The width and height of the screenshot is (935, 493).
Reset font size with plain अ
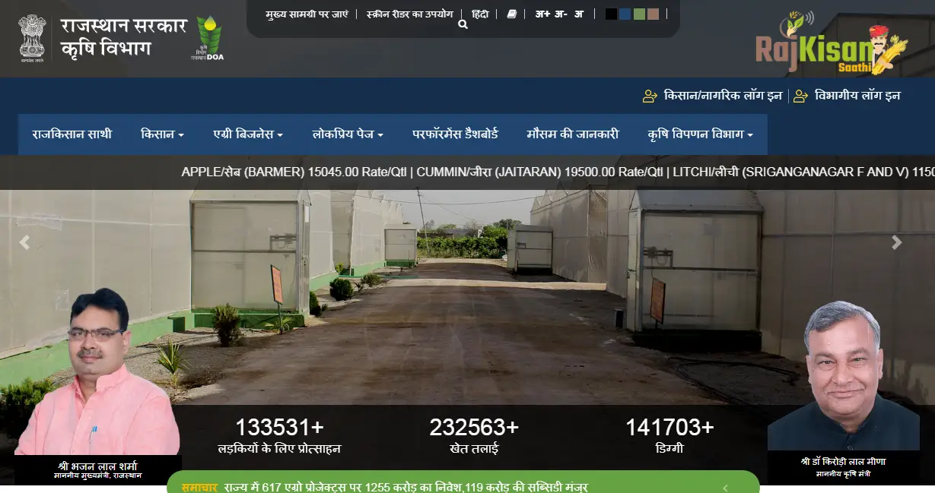[579, 14]
